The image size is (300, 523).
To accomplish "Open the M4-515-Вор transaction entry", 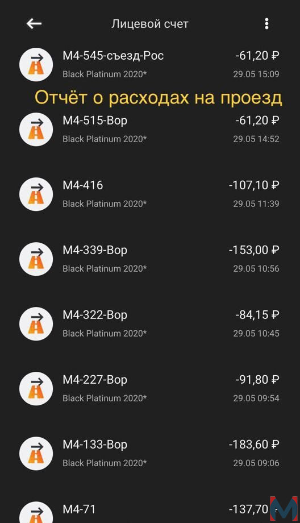I will pyautogui.click(x=150, y=130).
